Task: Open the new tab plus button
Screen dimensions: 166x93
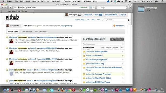Action: pos(131,11)
